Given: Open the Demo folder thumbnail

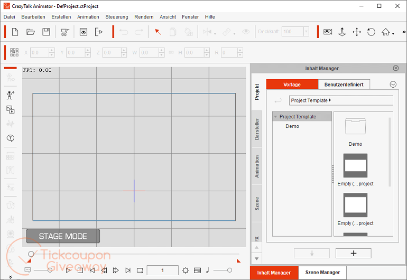Looking at the screenshot, I should point(355,127).
